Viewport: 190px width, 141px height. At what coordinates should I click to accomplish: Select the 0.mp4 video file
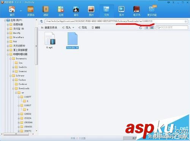pyautogui.click(x=50, y=40)
